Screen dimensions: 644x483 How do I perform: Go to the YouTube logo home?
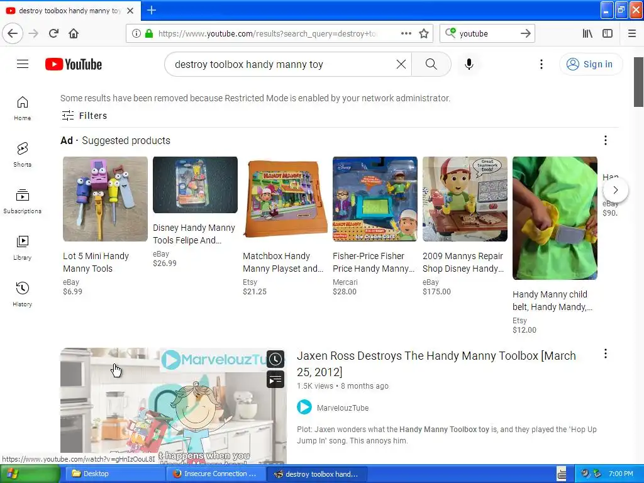point(74,64)
